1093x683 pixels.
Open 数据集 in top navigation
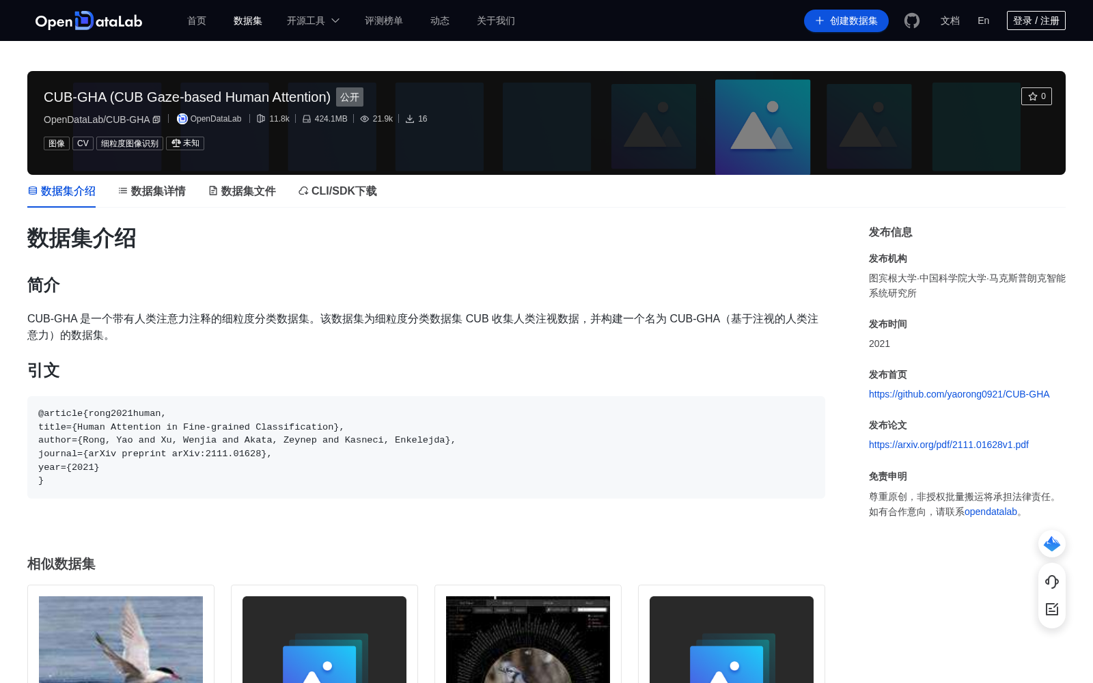tap(248, 20)
